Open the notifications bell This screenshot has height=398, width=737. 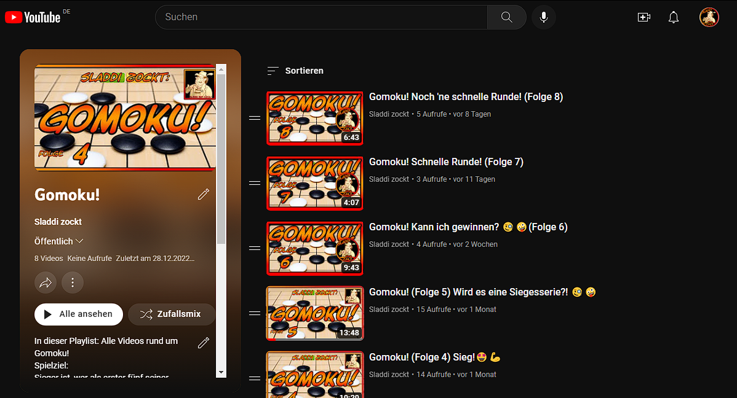[674, 17]
